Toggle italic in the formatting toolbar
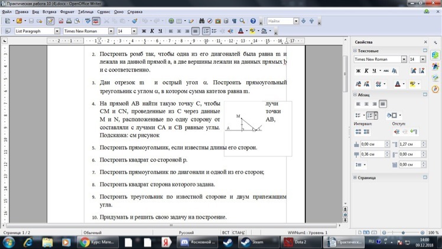This screenshot has width=442, height=249. [x=152, y=31]
